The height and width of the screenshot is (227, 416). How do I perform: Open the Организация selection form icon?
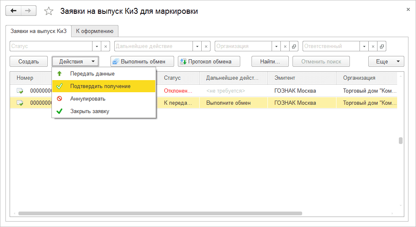pos(294,46)
